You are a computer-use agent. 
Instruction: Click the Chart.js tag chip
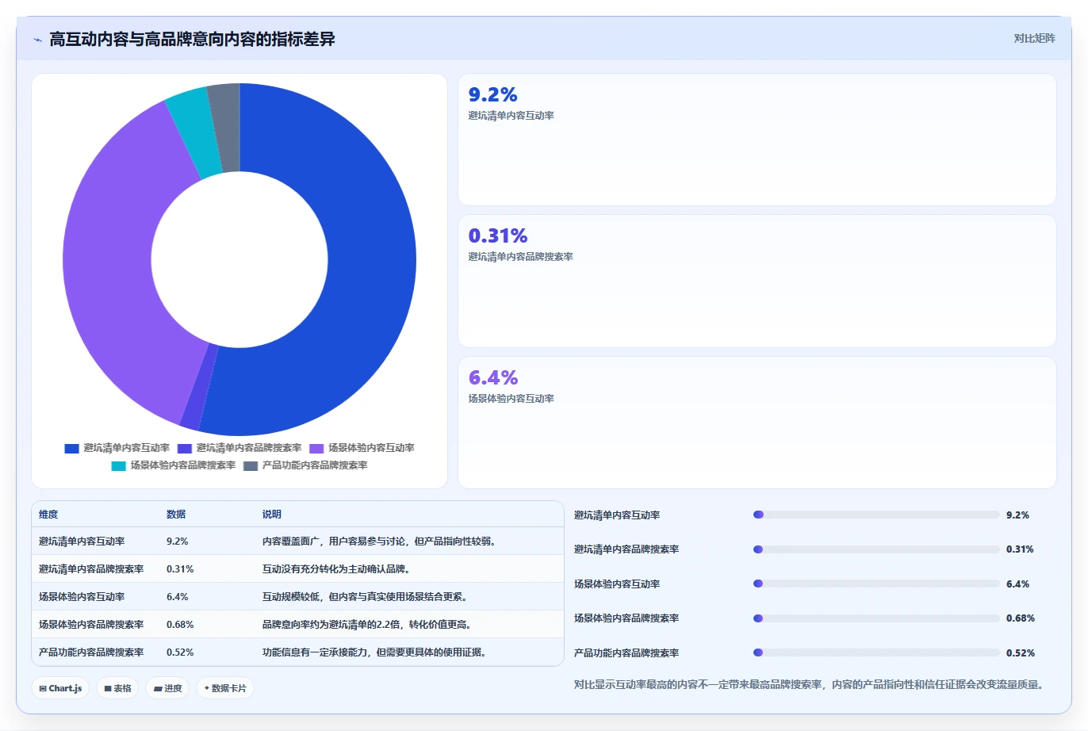point(60,688)
